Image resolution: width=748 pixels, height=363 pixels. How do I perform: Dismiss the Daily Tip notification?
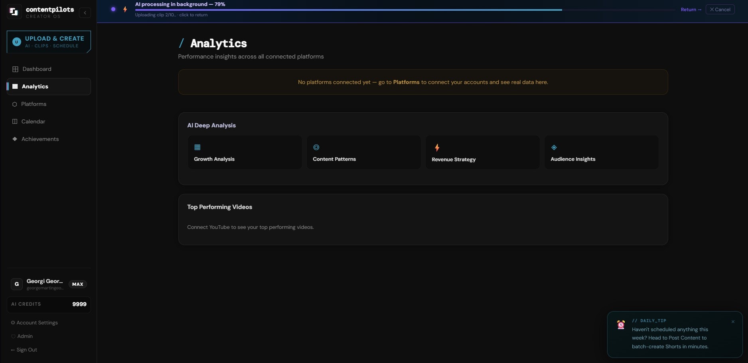pos(733,322)
